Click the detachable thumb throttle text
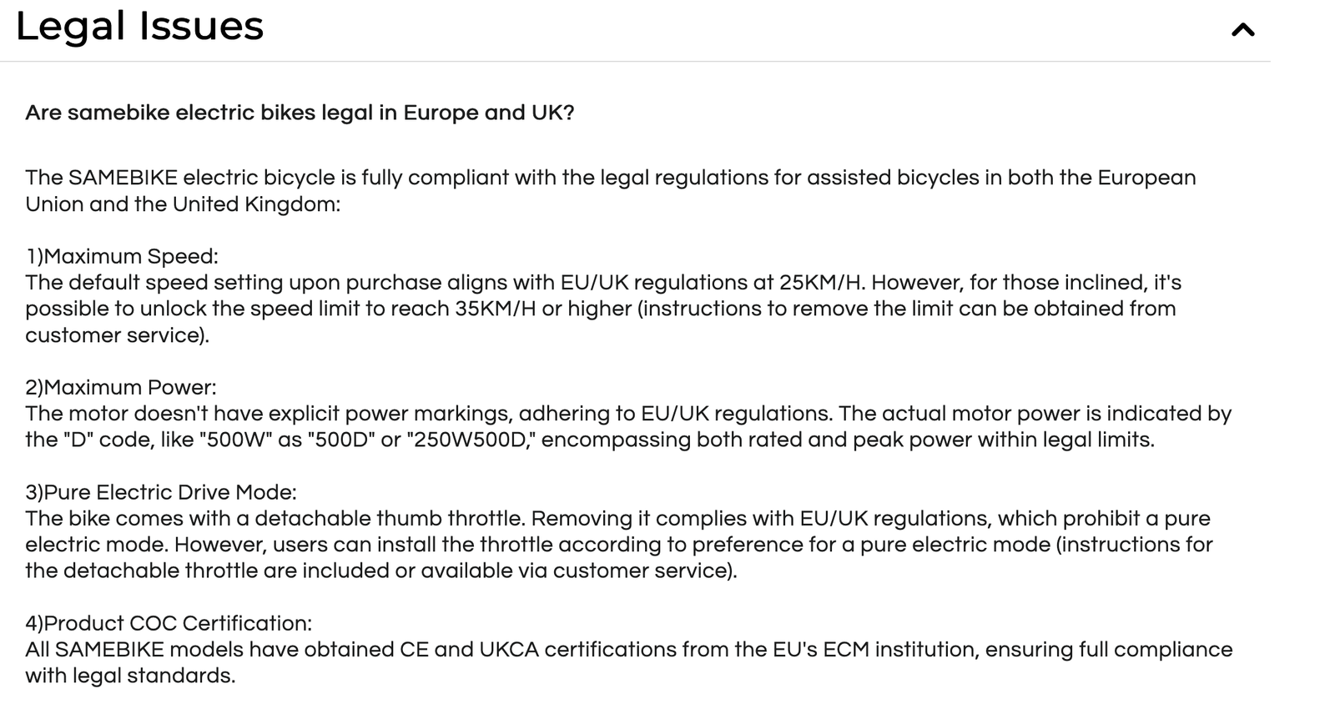Viewport: 1335px width, 704px height. point(390,518)
